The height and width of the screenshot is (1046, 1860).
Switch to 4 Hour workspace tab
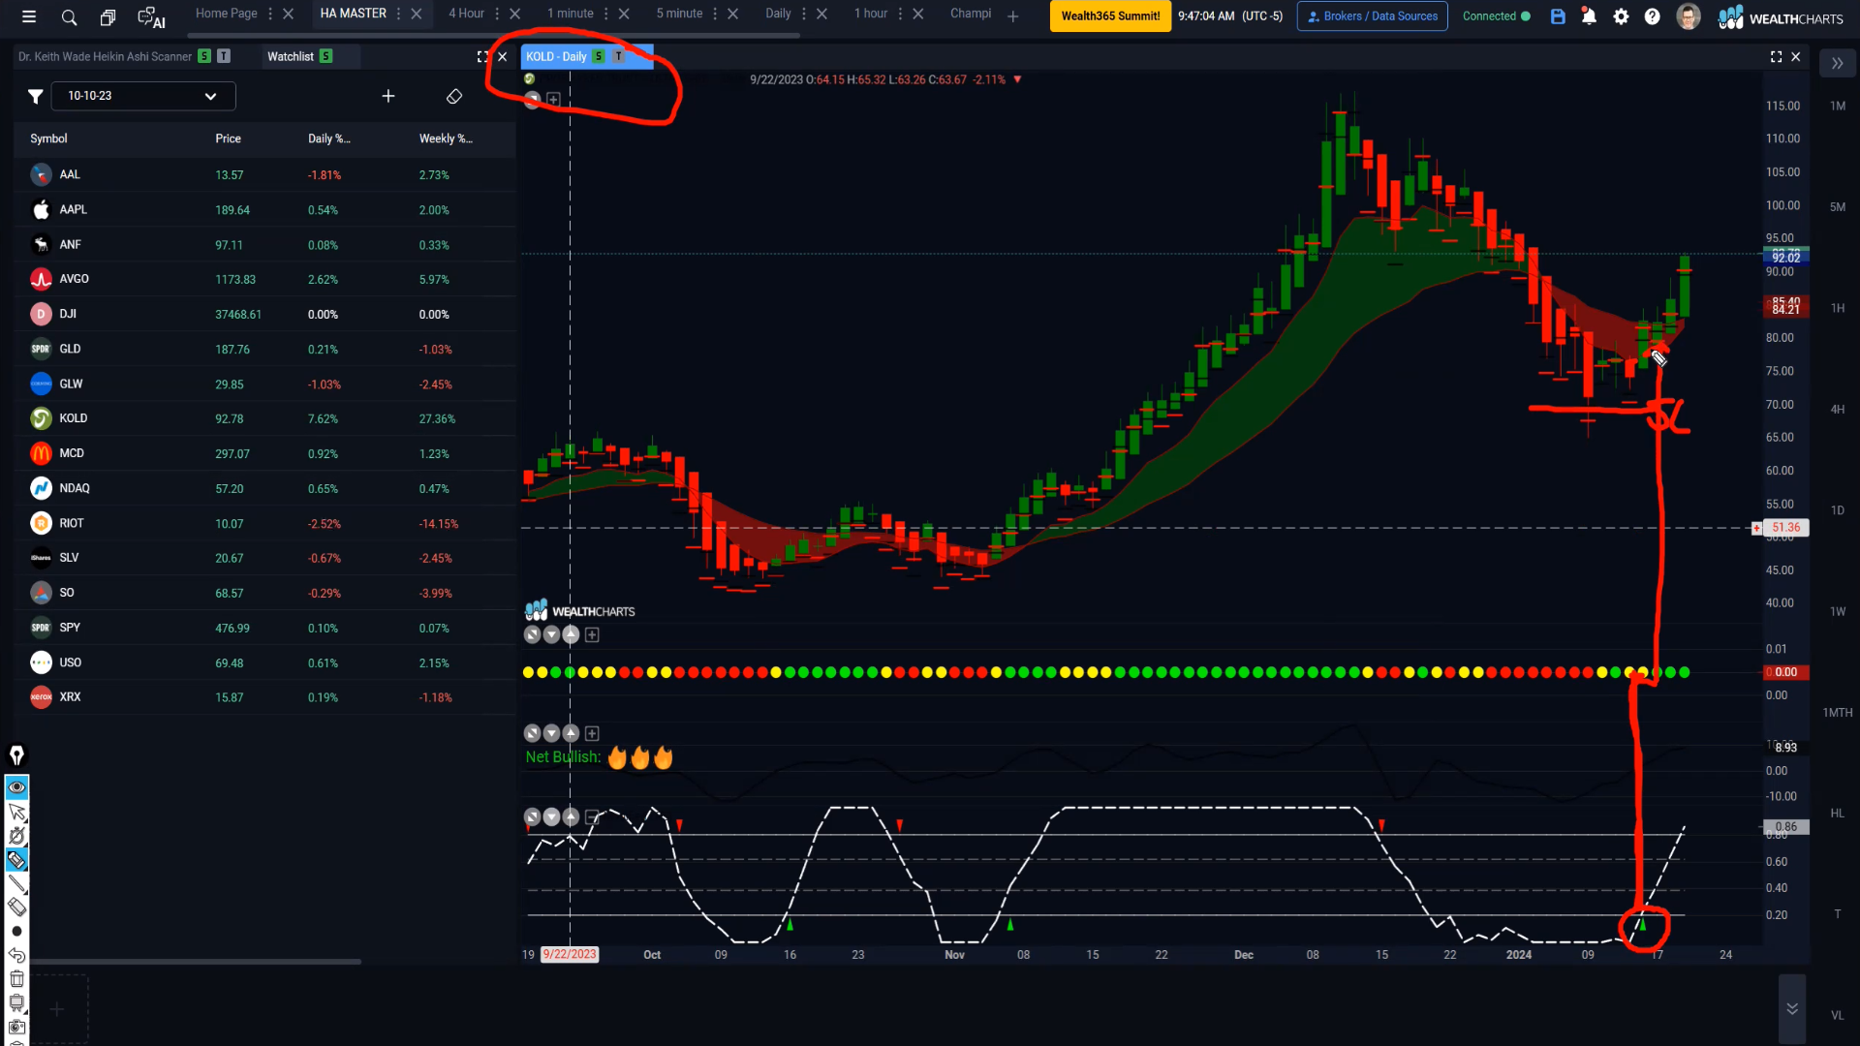tap(466, 14)
